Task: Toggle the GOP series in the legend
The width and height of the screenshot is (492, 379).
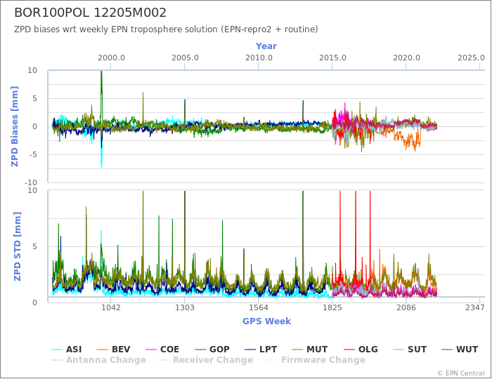Action: coord(212,350)
